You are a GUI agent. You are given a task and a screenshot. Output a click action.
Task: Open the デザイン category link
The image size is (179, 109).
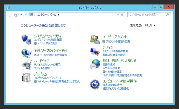point(108,47)
